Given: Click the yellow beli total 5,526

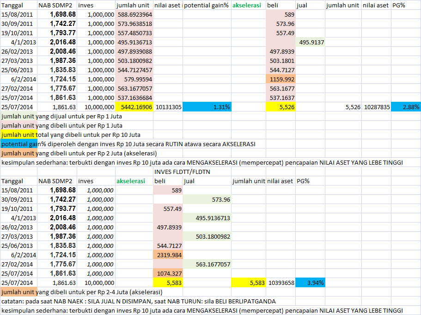Looking at the screenshot, I should (x=281, y=107).
